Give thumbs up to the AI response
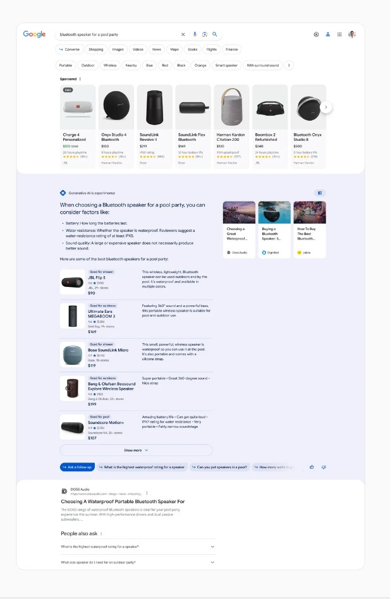The width and height of the screenshot is (390, 599). click(312, 467)
